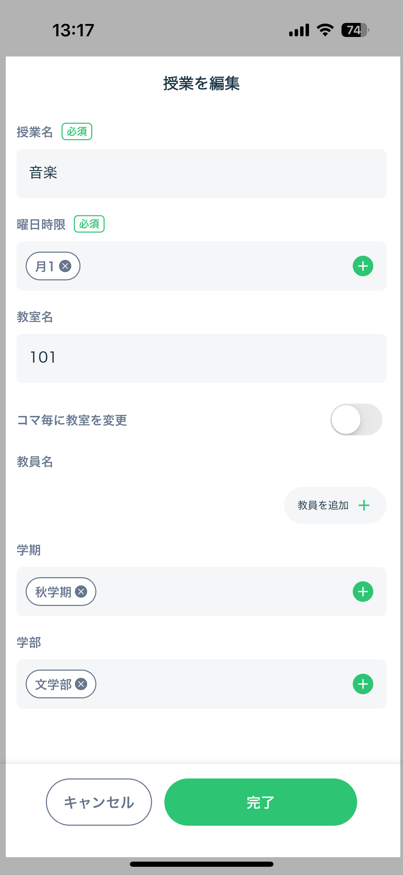Add a faculty with the 学部 plus icon

[x=363, y=684]
